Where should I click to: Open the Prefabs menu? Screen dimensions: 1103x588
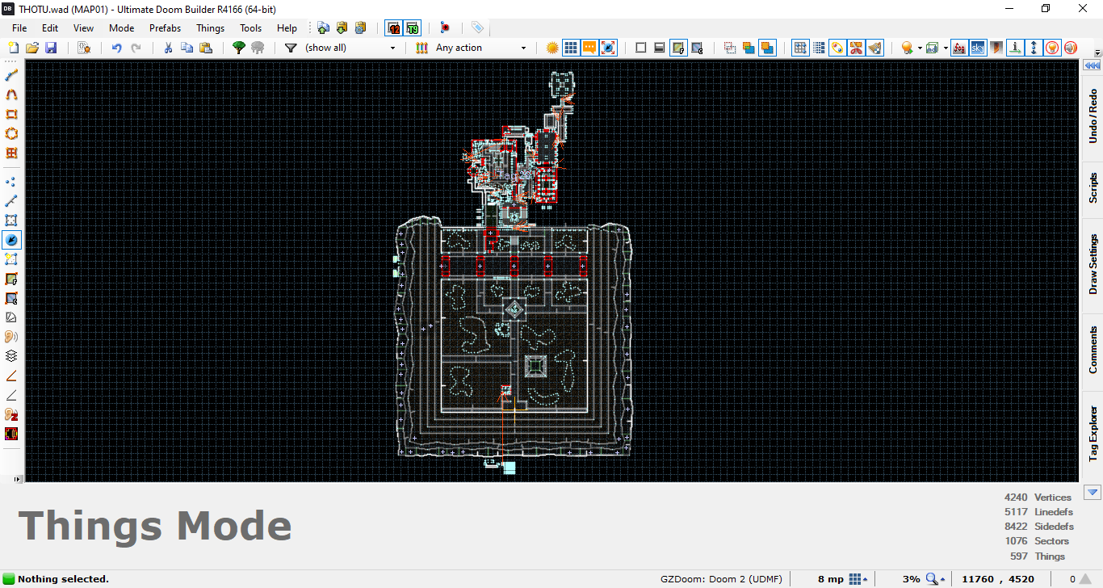pos(165,27)
